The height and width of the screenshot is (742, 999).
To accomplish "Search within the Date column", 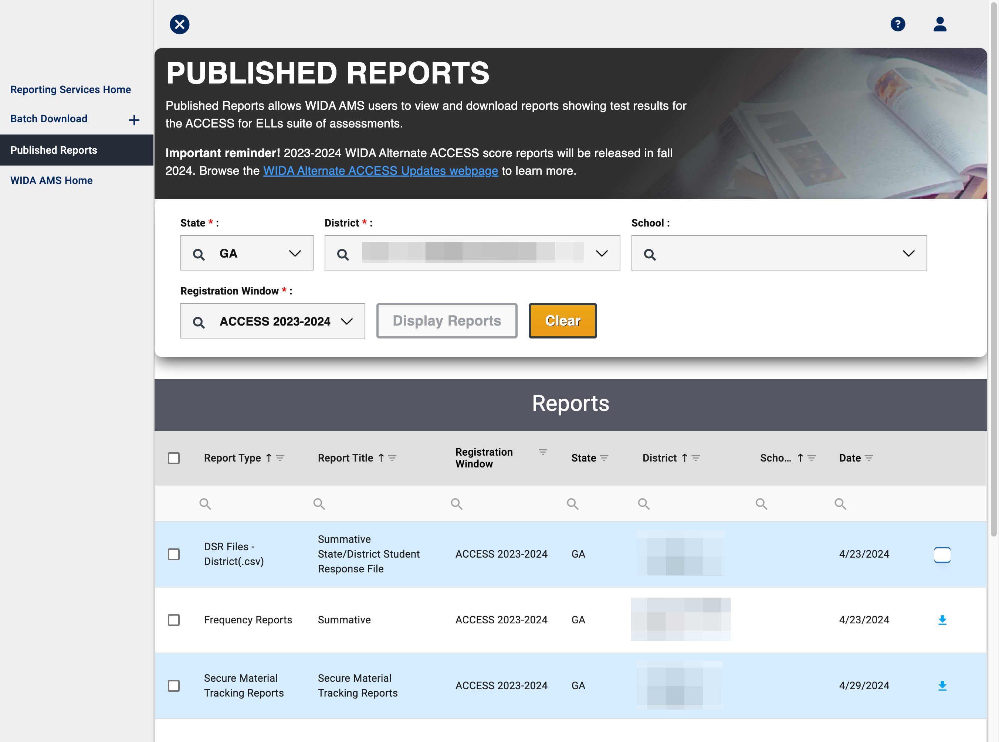I will (840, 504).
